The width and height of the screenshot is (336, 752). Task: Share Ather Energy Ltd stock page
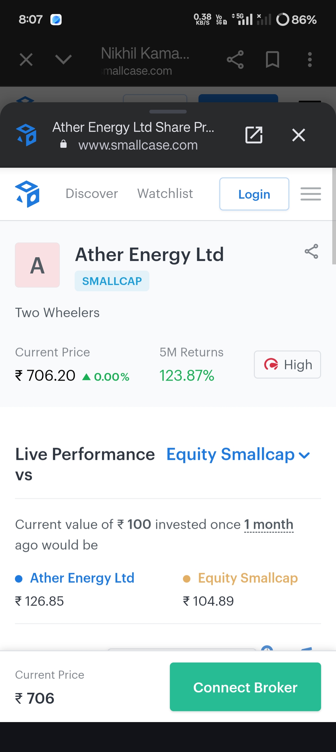point(311,251)
